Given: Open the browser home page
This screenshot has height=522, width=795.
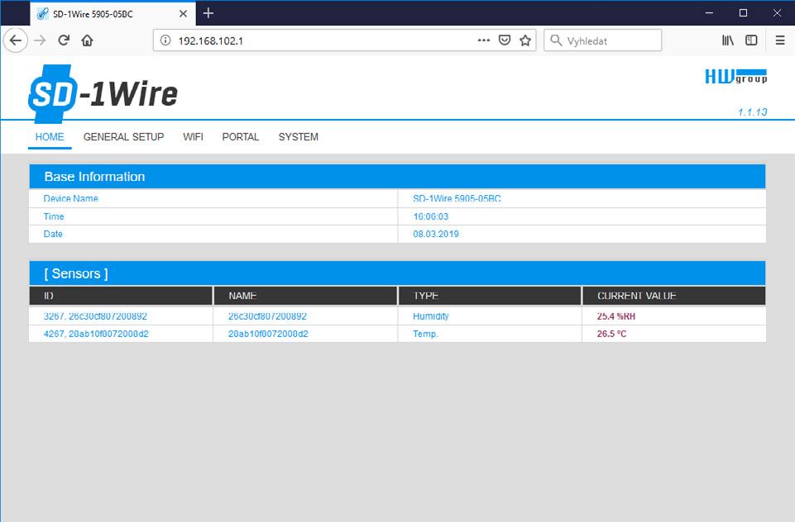Looking at the screenshot, I should [87, 40].
